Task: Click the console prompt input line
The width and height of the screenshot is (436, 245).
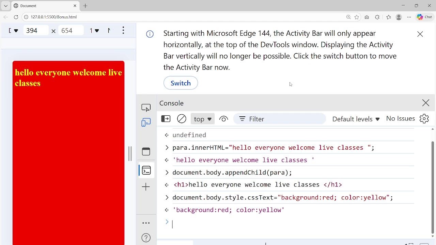Action: [x=293, y=224]
